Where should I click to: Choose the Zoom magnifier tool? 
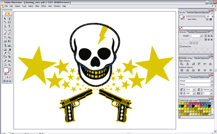click(x=9, y=64)
